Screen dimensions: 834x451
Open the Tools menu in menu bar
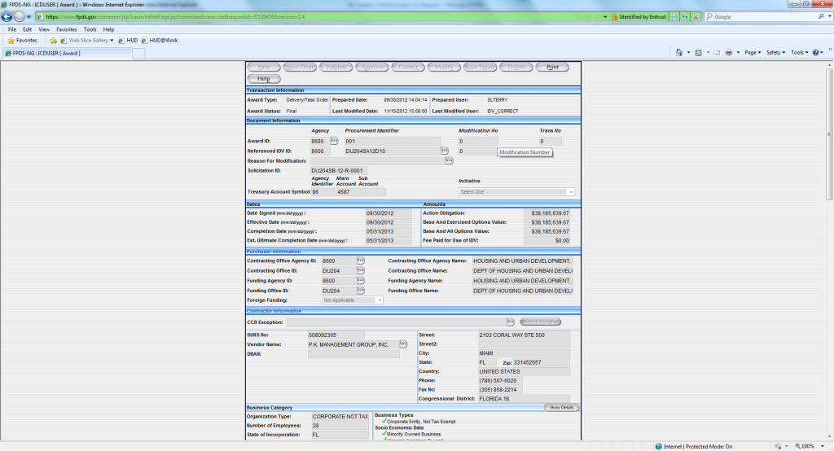click(x=90, y=30)
